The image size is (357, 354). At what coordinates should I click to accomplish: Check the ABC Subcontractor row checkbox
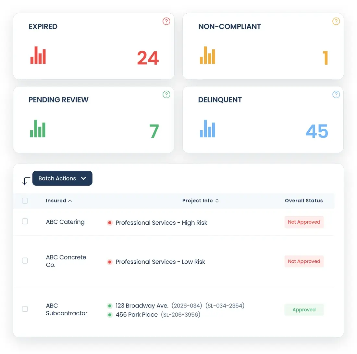point(25,309)
